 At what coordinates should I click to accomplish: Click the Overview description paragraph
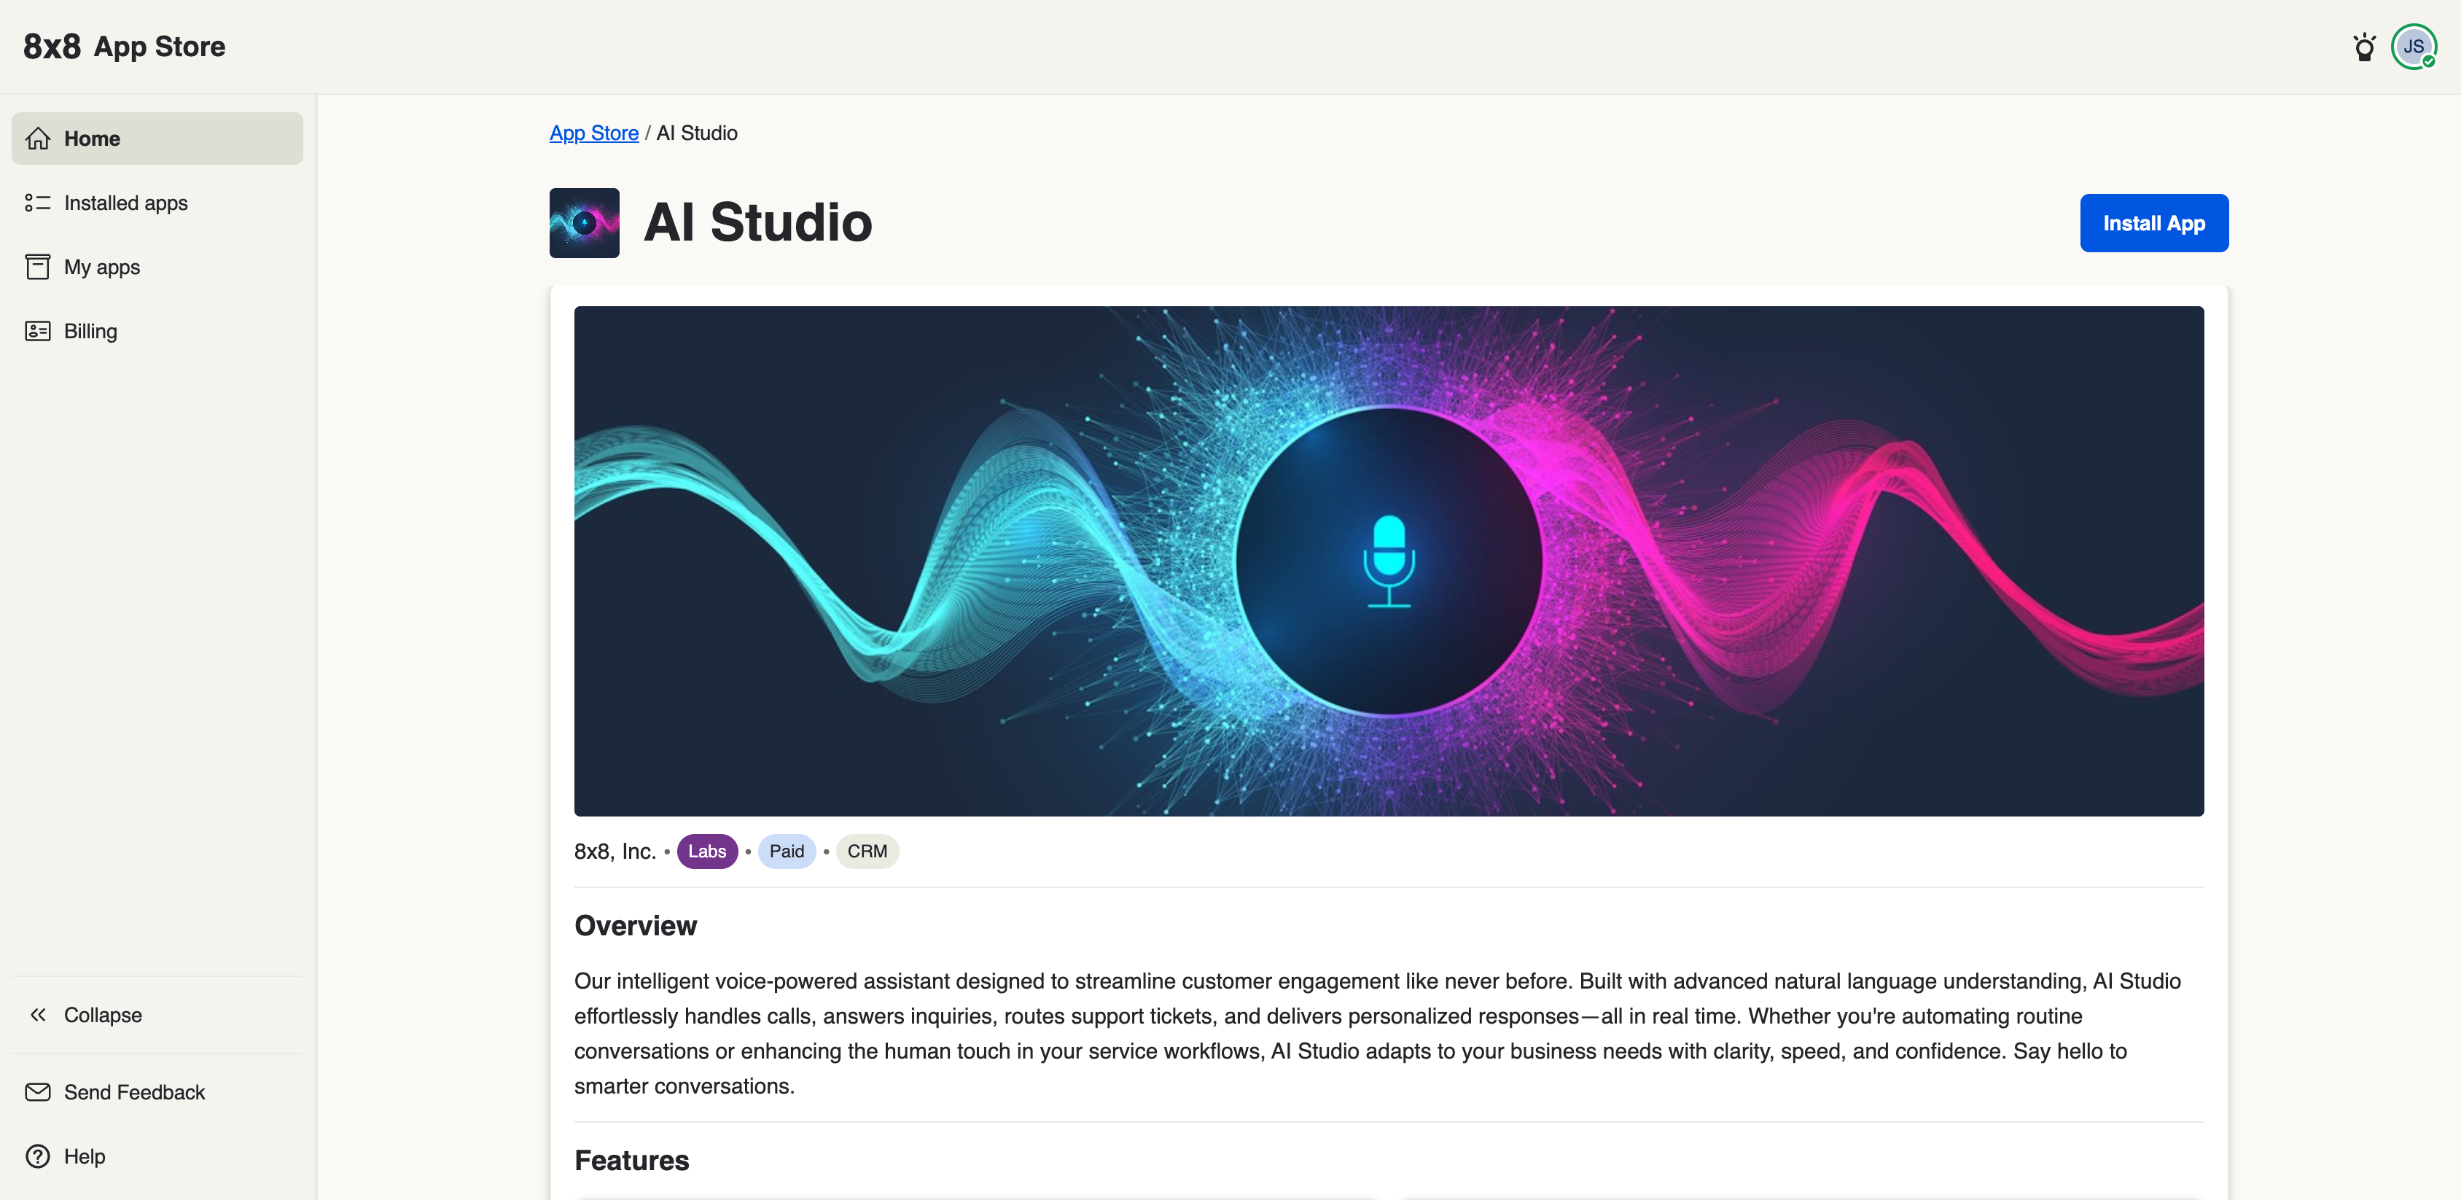point(1378,1034)
